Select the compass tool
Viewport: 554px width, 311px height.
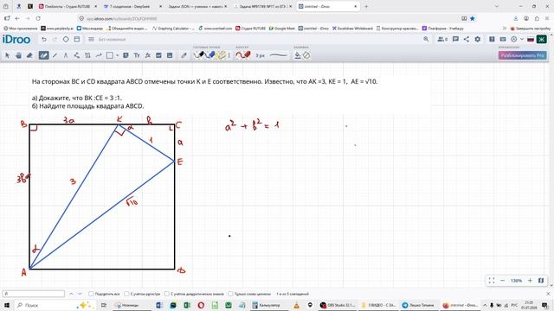pyautogui.click(x=66, y=55)
